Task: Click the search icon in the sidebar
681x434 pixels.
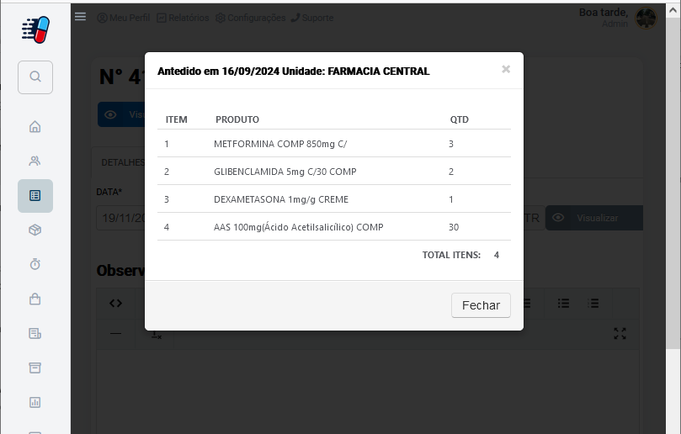Action: 35,77
